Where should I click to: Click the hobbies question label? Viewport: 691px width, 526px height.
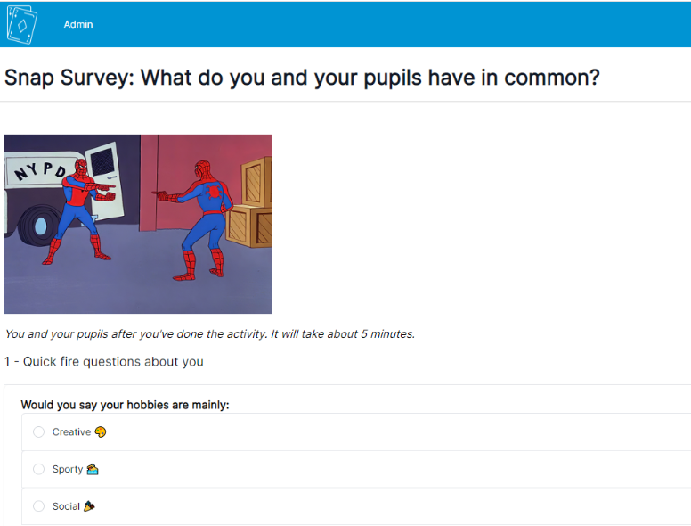126,405
